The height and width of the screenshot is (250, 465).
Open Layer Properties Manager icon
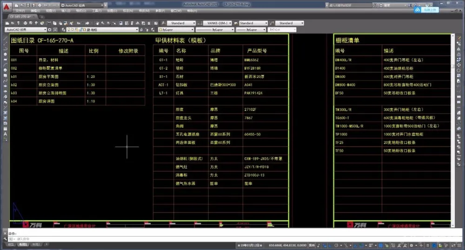[x=63, y=30]
